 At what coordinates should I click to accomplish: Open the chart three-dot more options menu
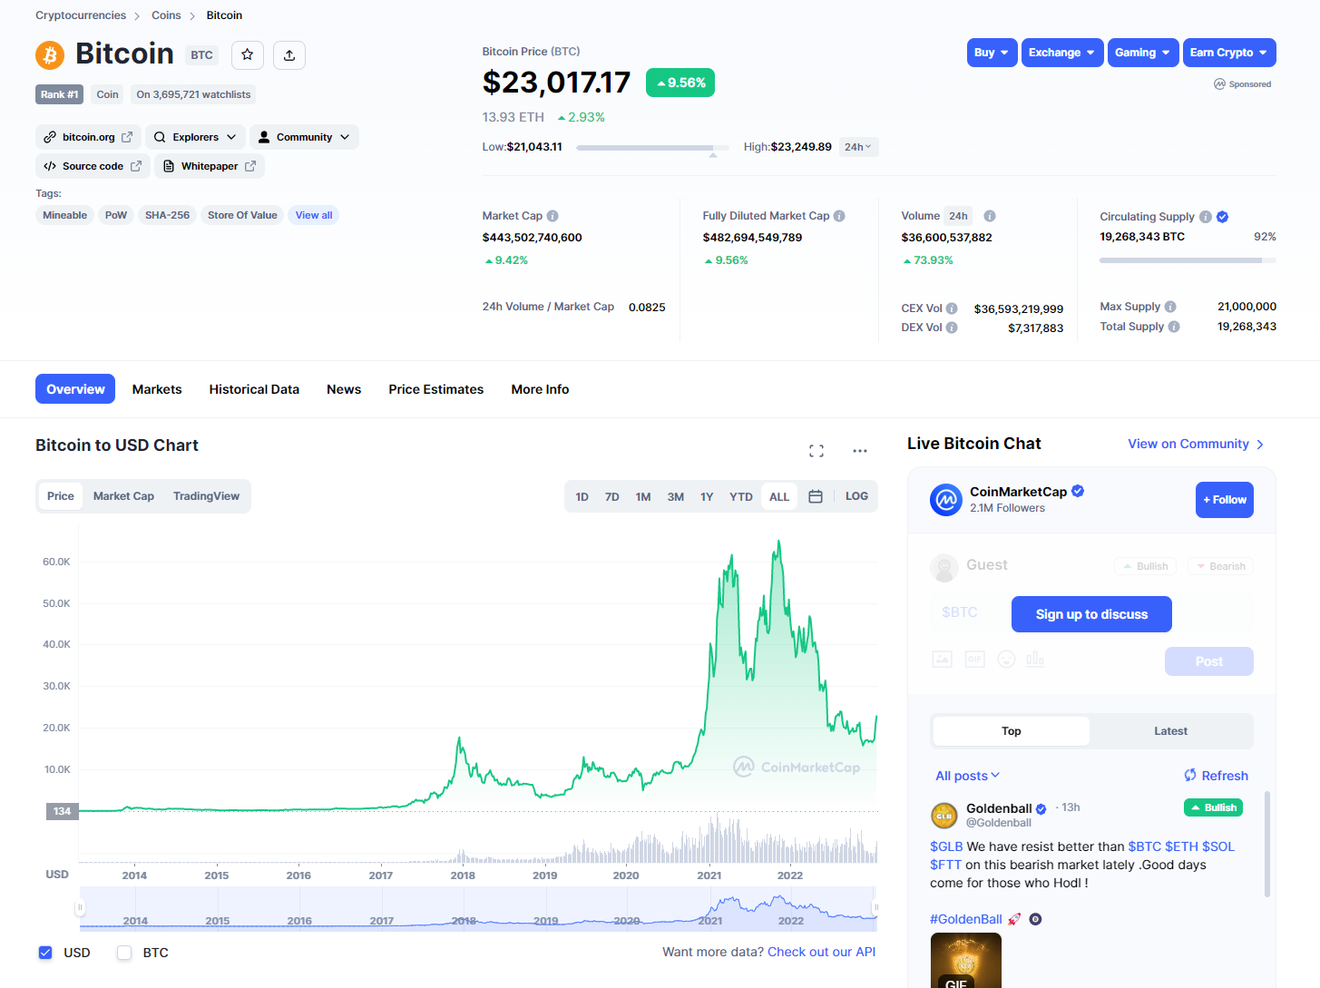(x=860, y=451)
